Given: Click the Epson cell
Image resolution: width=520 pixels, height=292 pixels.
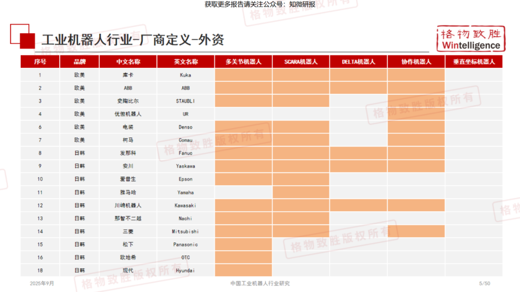Looking at the screenshot, I should (186, 179).
